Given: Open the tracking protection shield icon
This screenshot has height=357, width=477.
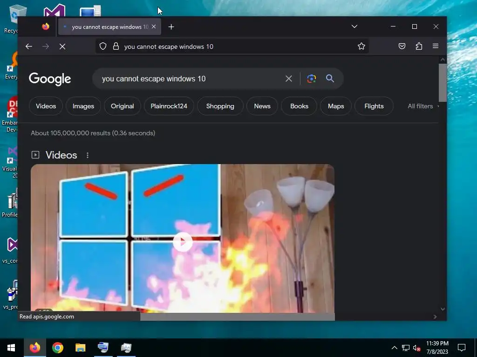Looking at the screenshot, I should coord(103,46).
